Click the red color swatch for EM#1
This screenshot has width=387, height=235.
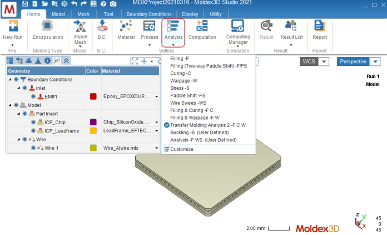[x=93, y=96]
